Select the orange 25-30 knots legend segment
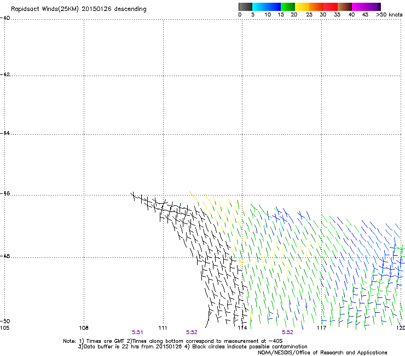This screenshot has width=405, height=356. [316, 7]
